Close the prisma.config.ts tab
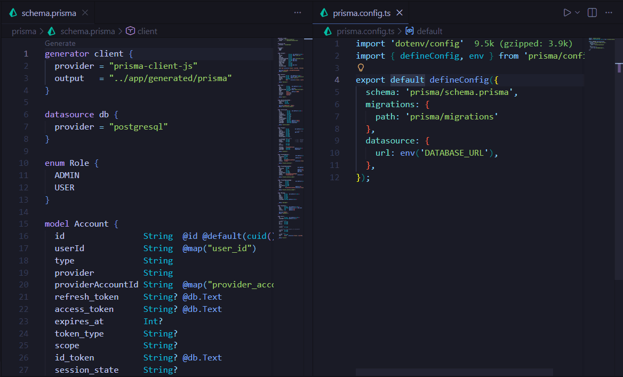The height and width of the screenshot is (377, 623). [x=400, y=13]
